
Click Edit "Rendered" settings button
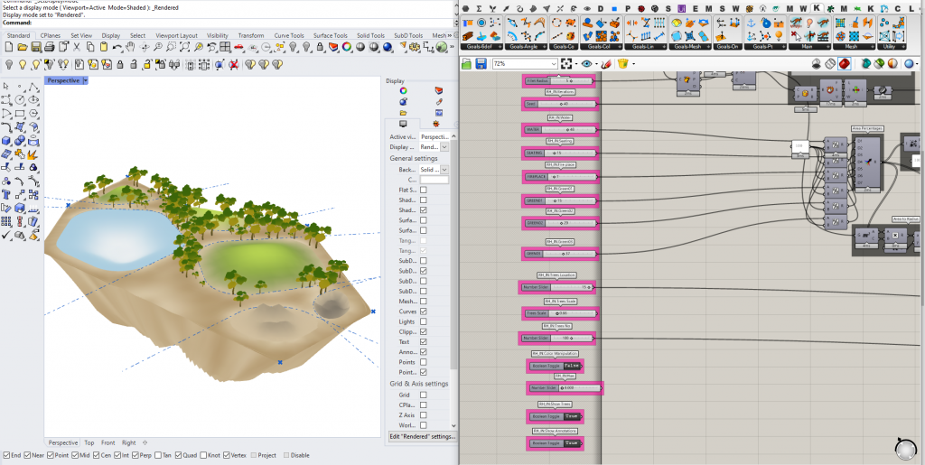coord(421,436)
